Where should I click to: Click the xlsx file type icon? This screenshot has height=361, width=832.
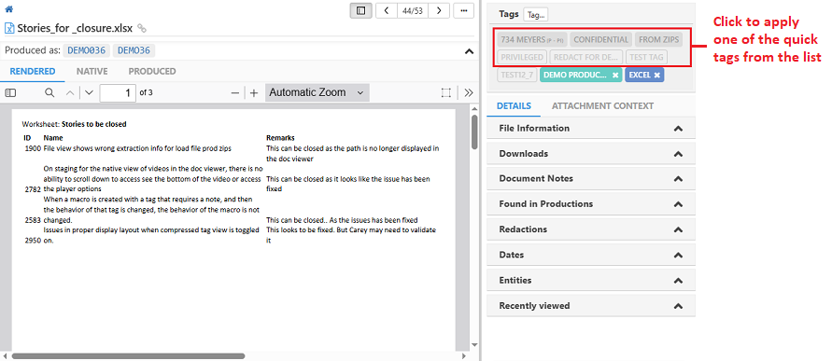tap(9, 28)
